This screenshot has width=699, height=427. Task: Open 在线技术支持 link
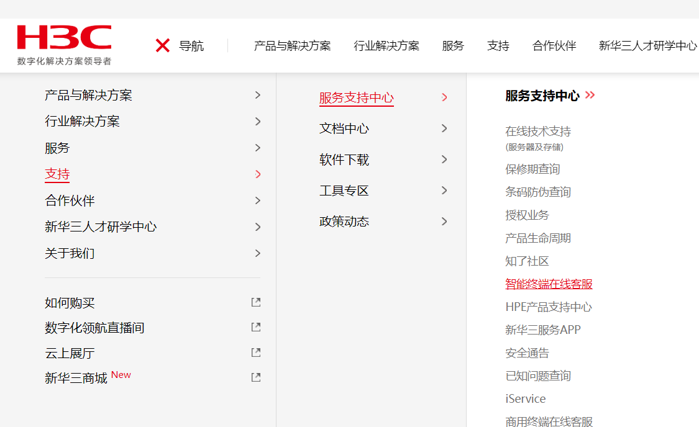[x=538, y=132]
